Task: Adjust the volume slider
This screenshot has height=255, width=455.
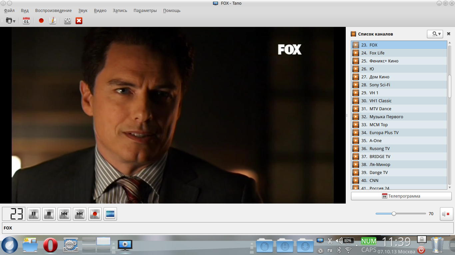Action: 401,214
